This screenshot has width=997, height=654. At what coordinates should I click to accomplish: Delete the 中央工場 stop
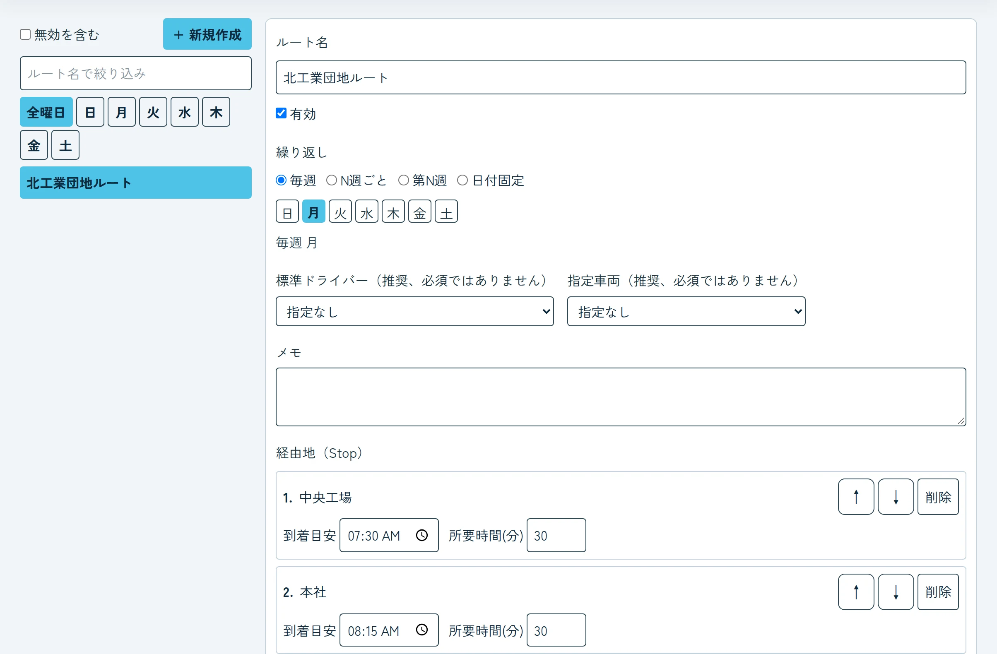pos(938,497)
